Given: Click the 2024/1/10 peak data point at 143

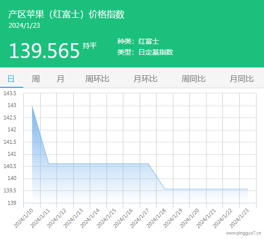Looking at the screenshot, I should tap(32, 106).
